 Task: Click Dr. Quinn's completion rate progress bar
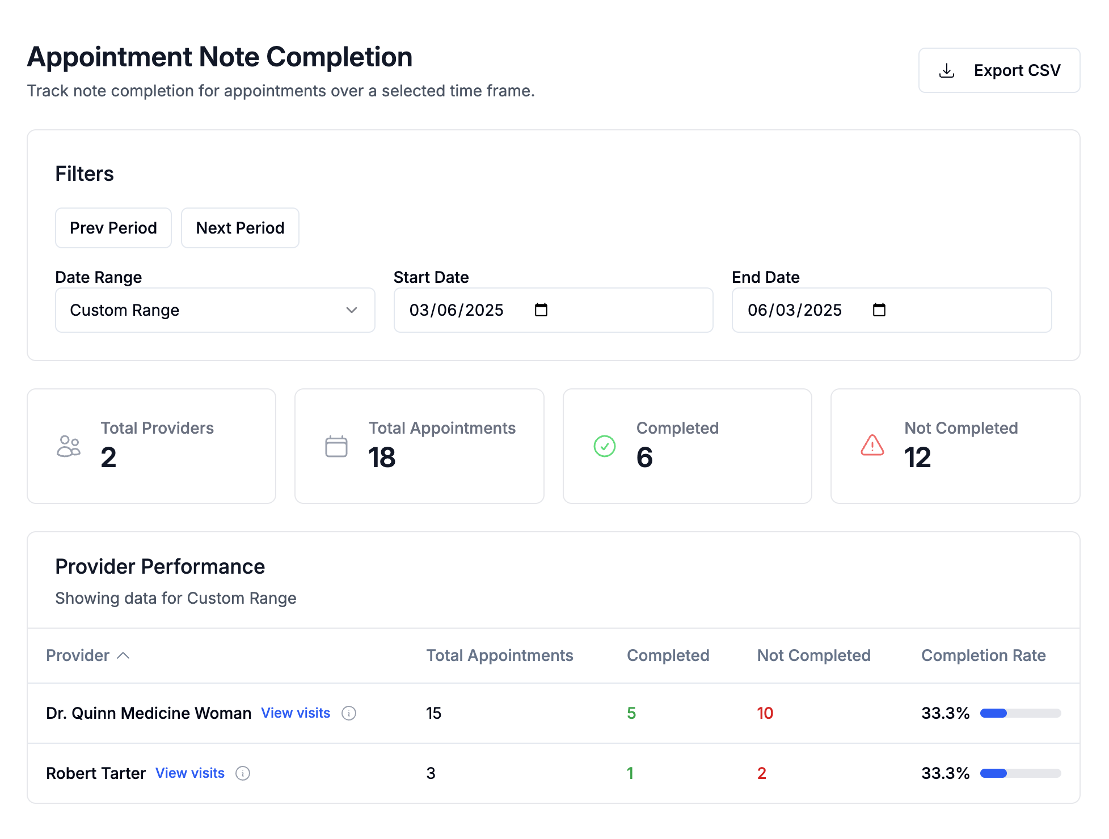point(1020,713)
